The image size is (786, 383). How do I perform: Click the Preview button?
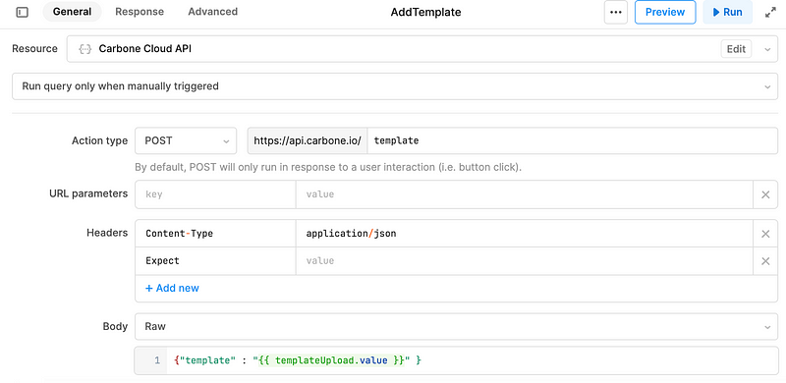665,12
